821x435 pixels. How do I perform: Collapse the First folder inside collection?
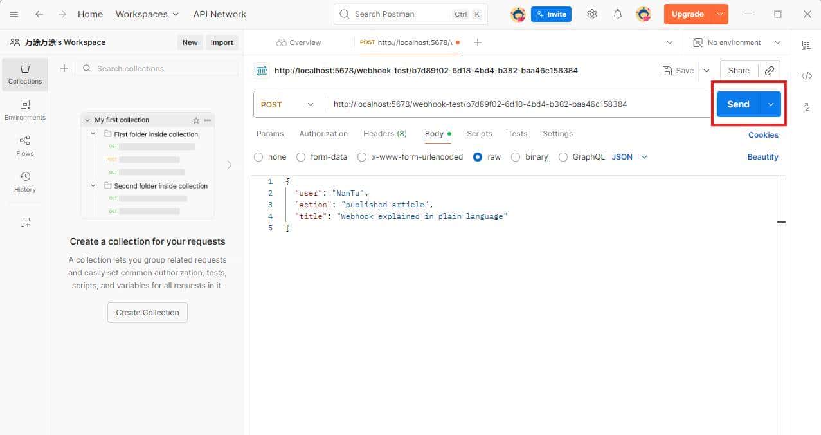point(93,134)
